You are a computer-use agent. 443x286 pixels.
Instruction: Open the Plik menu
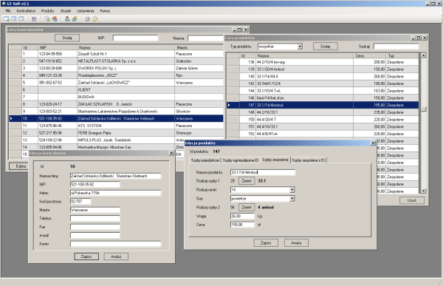tap(8, 11)
